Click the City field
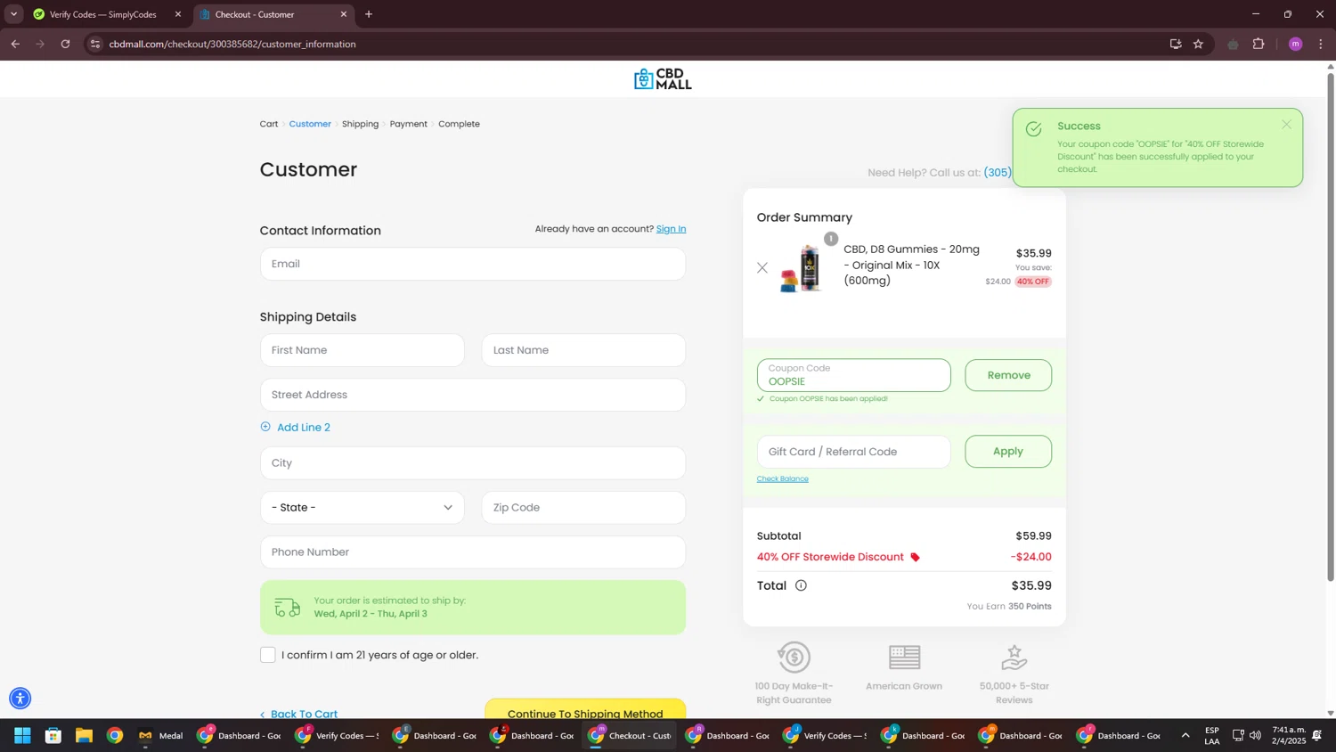1336x752 pixels. (x=473, y=463)
